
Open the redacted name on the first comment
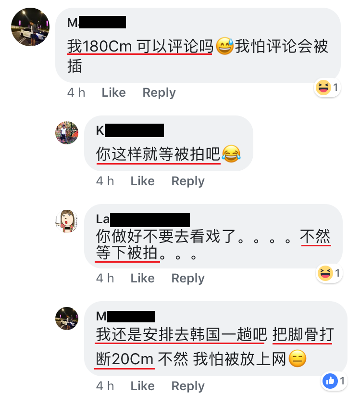coord(97,23)
